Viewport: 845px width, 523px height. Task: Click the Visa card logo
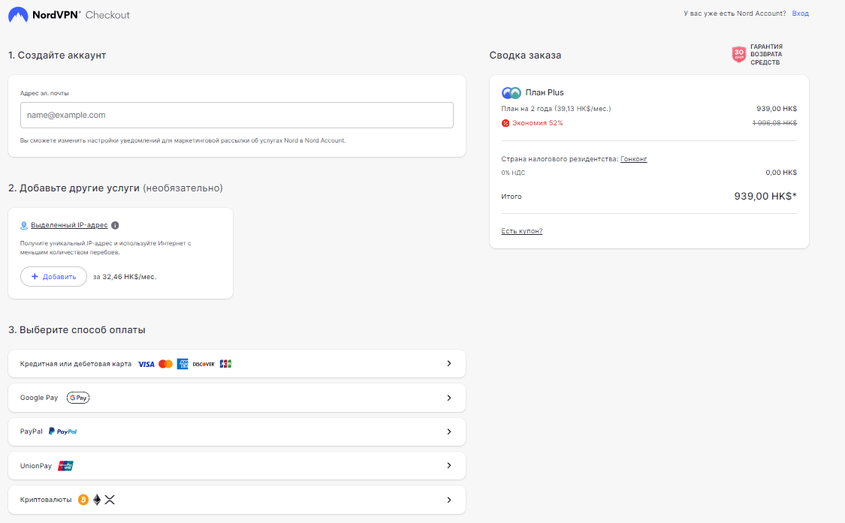point(146,364)
